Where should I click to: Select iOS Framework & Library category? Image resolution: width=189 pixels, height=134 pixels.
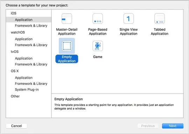[x=31, y=26]
